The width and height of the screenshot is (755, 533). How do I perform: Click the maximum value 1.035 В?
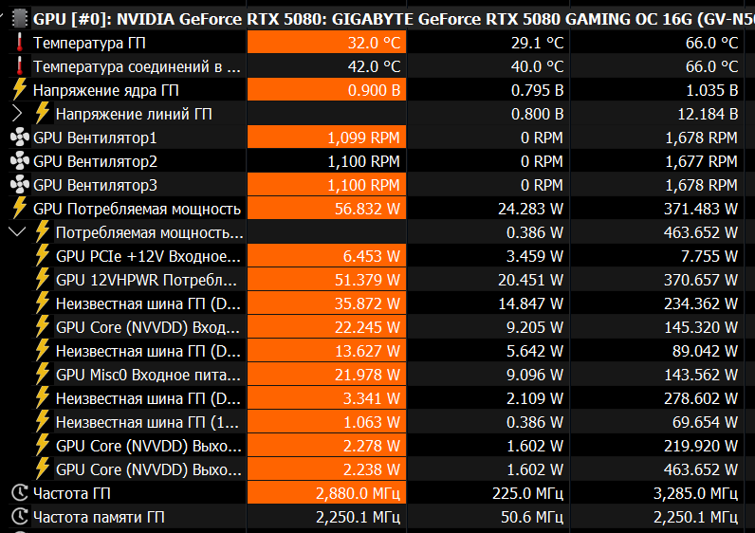pos(711,90)
